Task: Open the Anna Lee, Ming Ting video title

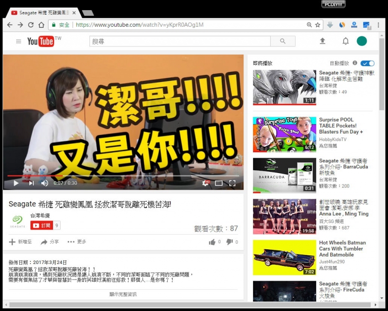Action: [x=344, y=208]
